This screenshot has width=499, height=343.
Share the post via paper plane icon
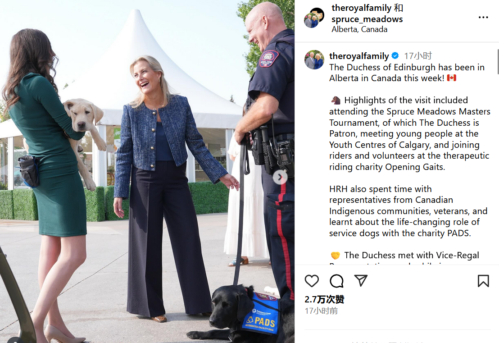(x=361, y=281)
